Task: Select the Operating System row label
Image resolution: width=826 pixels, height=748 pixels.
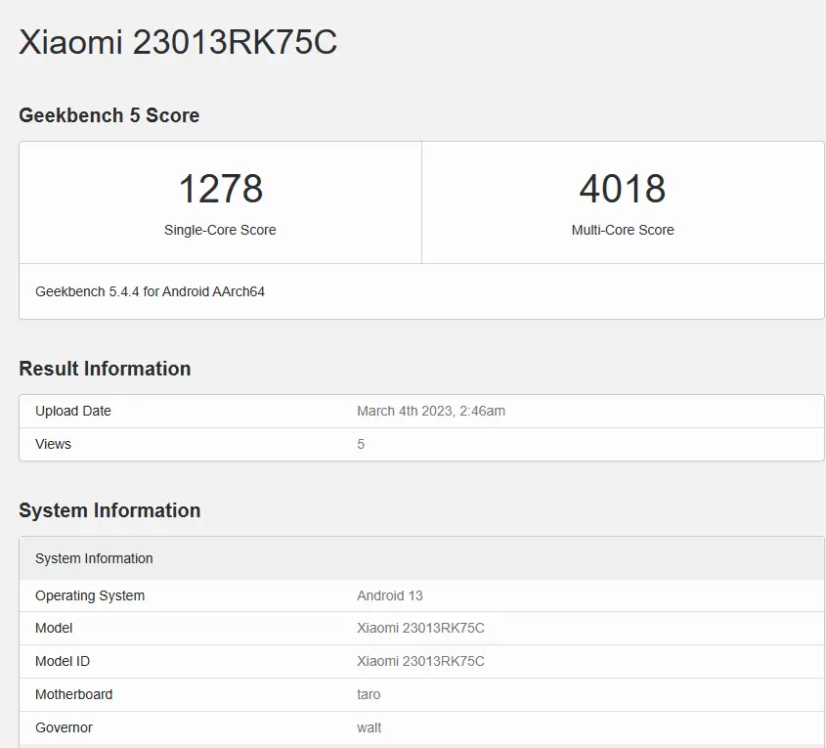Action: tap(90, 595)
